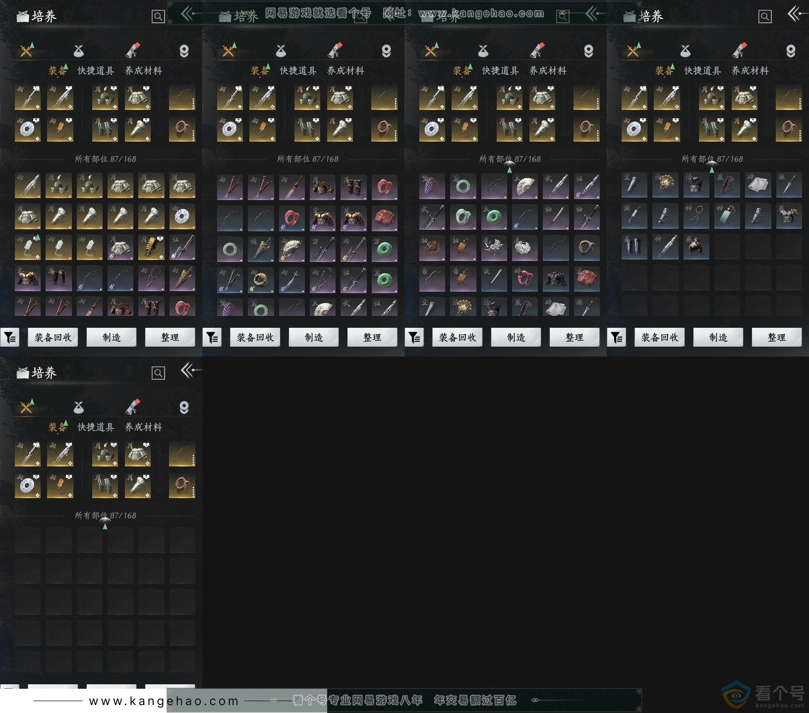This screenshot has height=713, width=809.
Task: Select the pin badge category in the bottom-left panel
Action: [x=184, y=407]
